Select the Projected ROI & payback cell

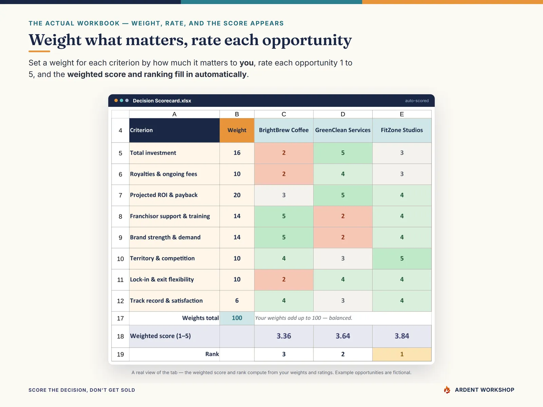coord(174,195)
